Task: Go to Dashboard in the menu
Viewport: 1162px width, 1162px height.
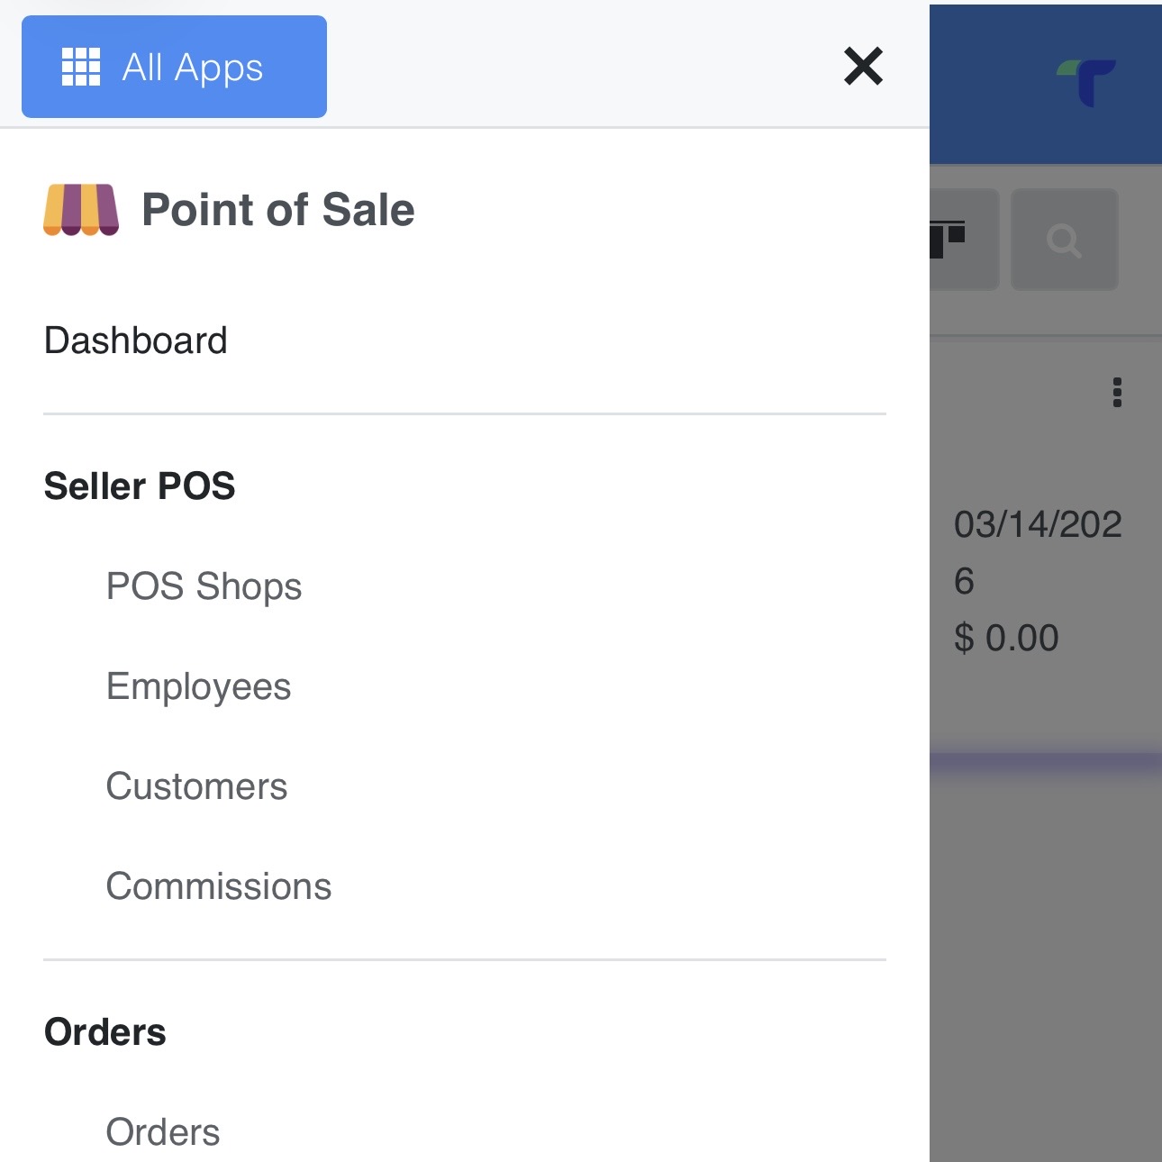Action: (x=136, y=340)
